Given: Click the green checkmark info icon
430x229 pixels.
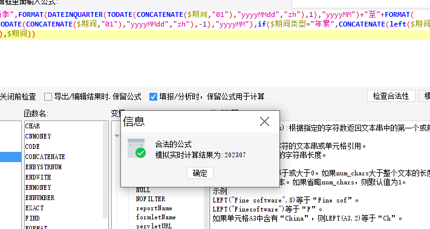Looking at the screenshot, I should [x=136, y=148].
